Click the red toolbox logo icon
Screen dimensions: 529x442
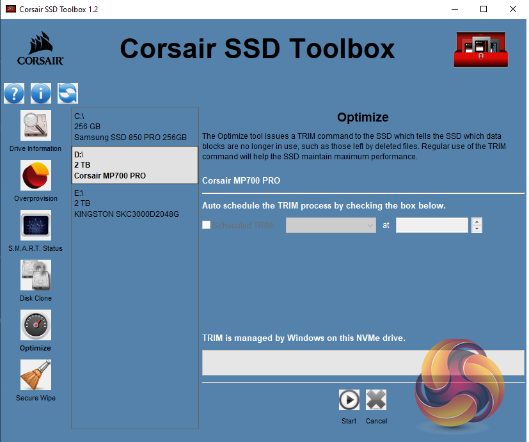[x=480, y=50]
